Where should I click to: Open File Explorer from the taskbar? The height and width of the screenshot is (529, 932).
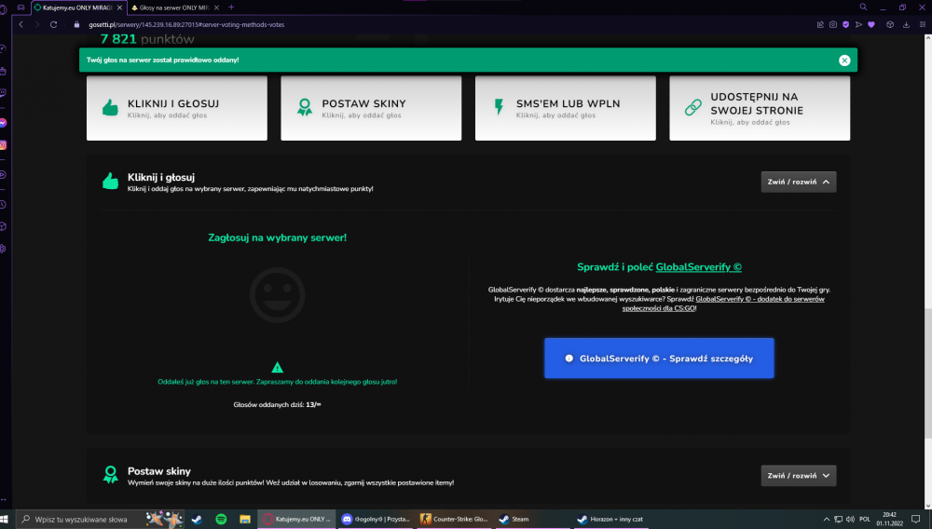[x=245, y=519]
